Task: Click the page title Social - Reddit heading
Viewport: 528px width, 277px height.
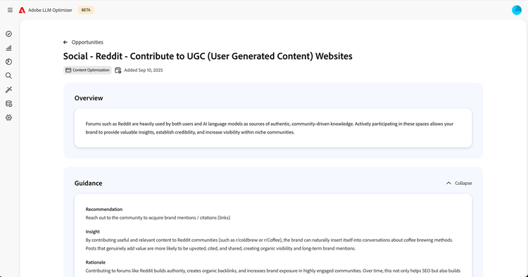Action: [208, 56]
